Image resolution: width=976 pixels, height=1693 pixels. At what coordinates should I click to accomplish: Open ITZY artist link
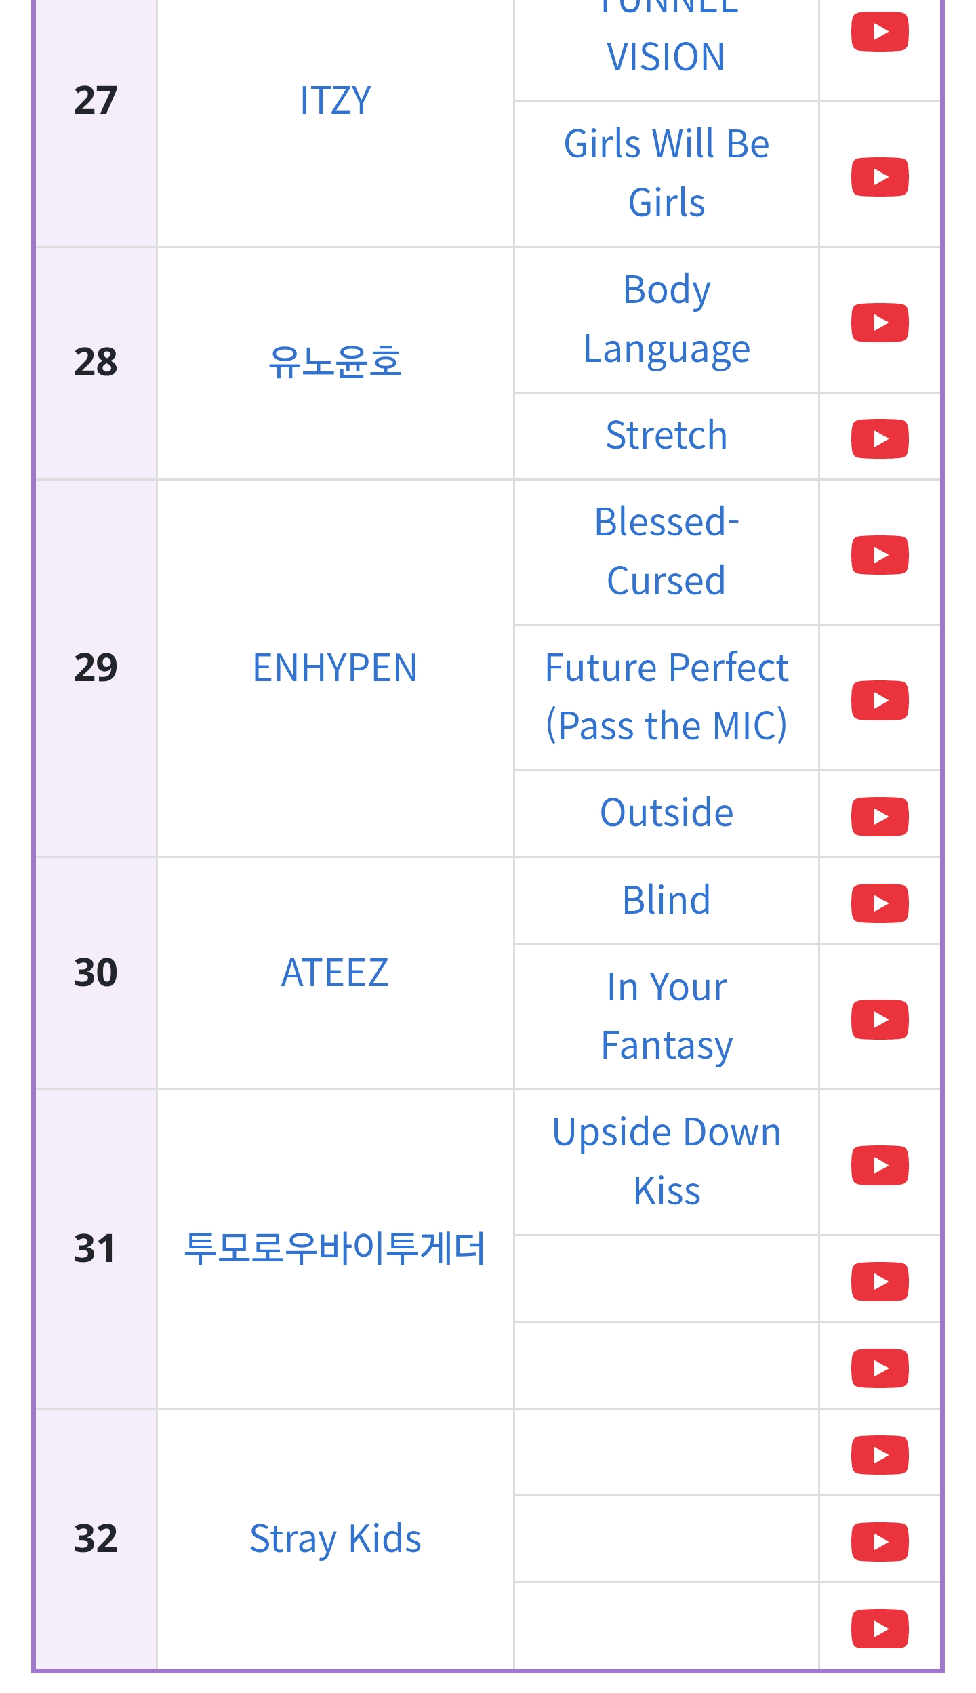335,100
